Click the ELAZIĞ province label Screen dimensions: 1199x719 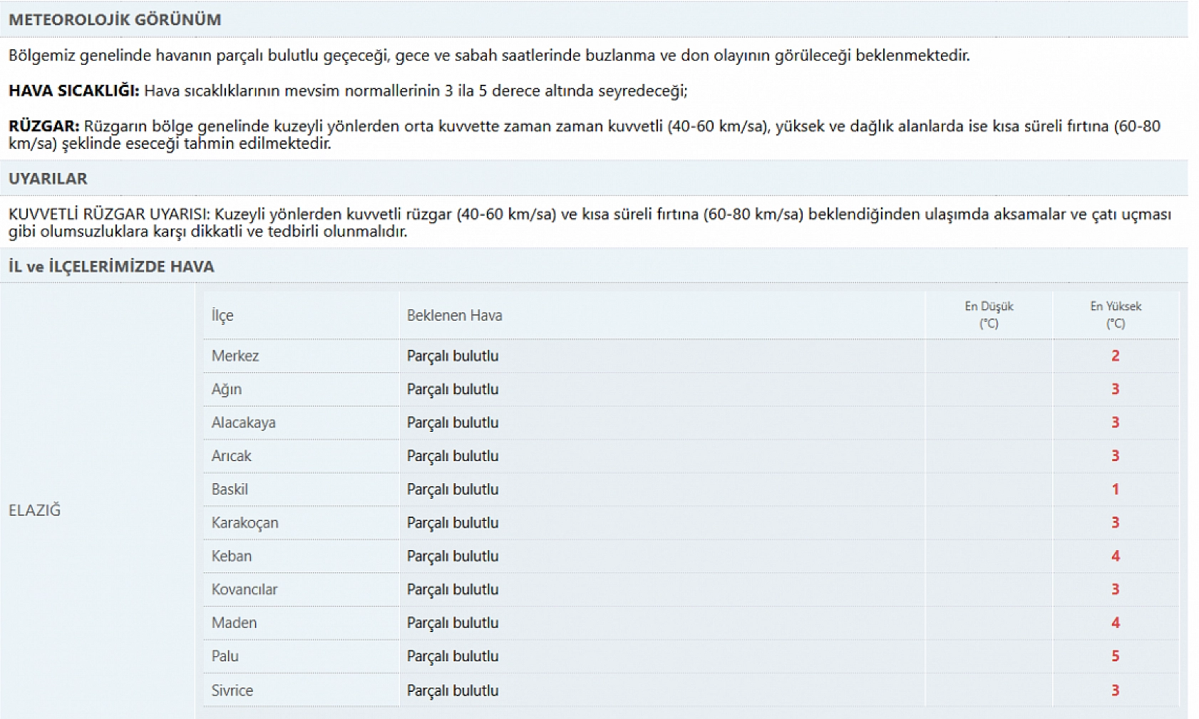pyautogui.click(x=34, y=510)
